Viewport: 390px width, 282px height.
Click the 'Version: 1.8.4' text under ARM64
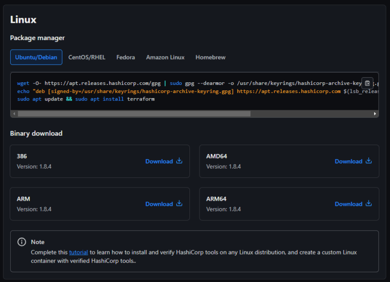coord(223,209)
